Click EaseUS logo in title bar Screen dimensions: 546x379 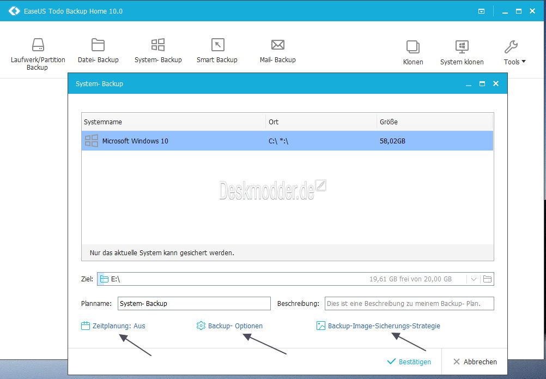tap(14, 11)
